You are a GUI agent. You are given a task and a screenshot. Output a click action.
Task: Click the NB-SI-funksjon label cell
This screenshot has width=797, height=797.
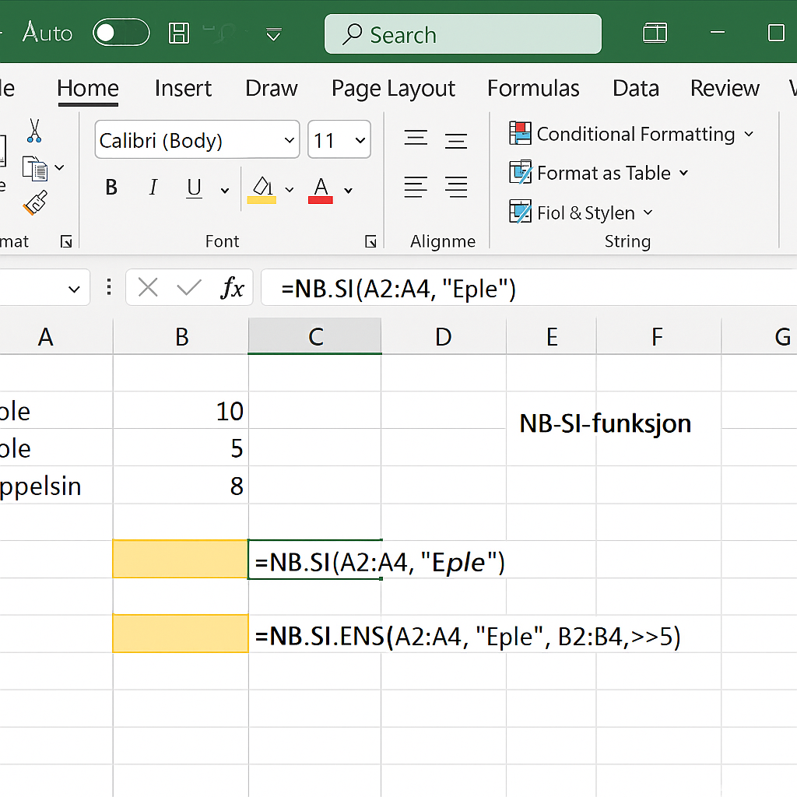coord(605,423)
